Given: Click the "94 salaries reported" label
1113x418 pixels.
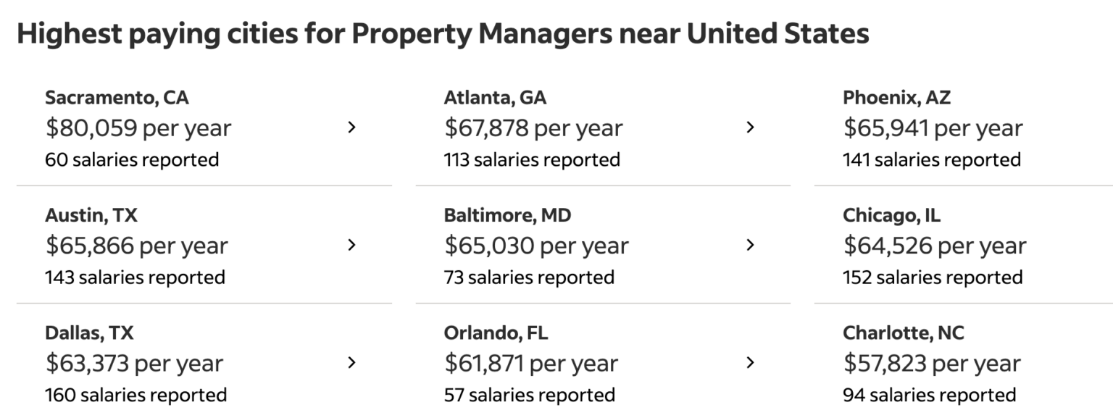Looking at the screenshot, I should pos(929,395).
